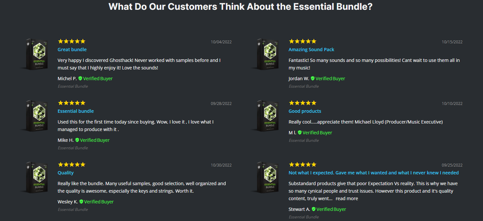Click product thumbnail next to Wesley K.'s review
This screenshot has height=221, width=483.
point(38,177)
